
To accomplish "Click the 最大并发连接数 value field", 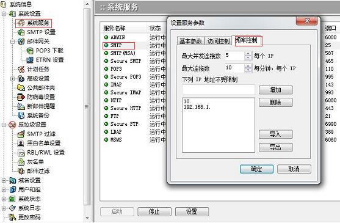I will tap(234, 56).
